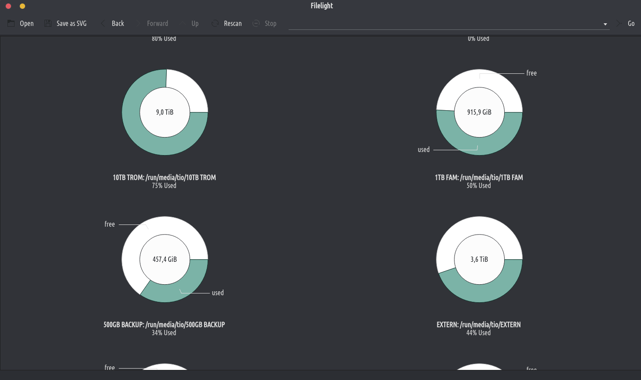Click the Rescan button label
The height and width of the screenshot is (380, 641).
pyautogui.click(x=233, y=23)
